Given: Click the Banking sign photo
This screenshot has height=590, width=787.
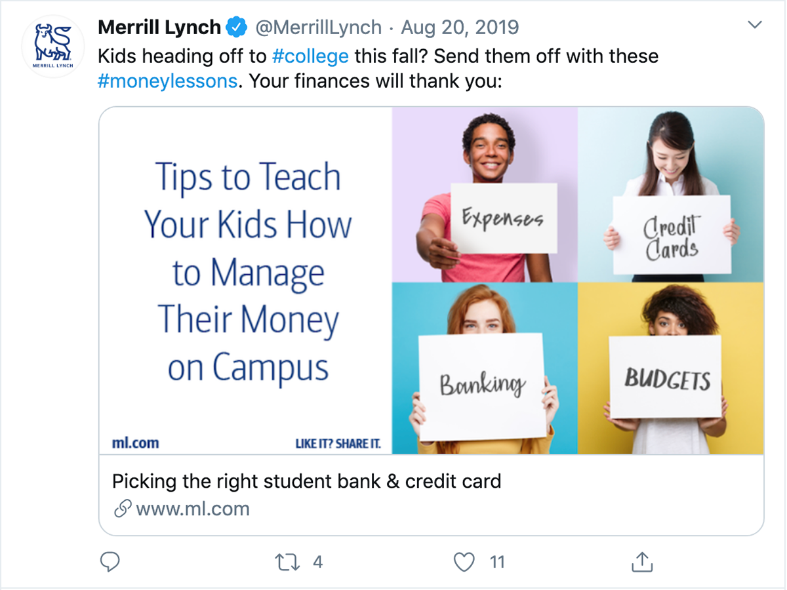Looking at the screenshot, I should (x=485, y=368).
